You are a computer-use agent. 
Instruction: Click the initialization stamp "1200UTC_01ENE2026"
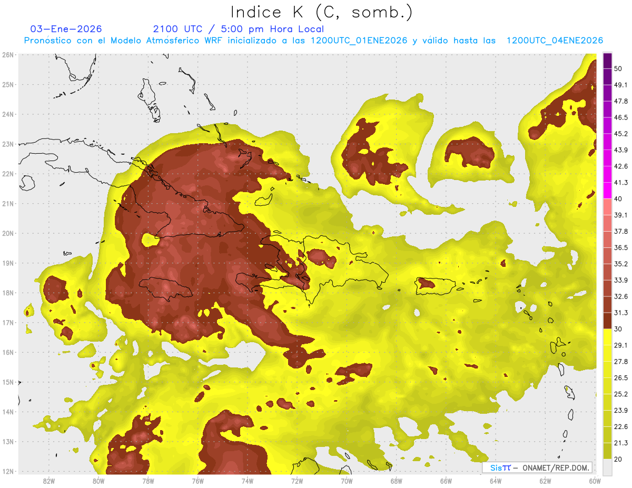tap(359, 41)
